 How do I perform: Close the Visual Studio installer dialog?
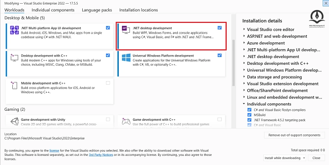(326, 3)
